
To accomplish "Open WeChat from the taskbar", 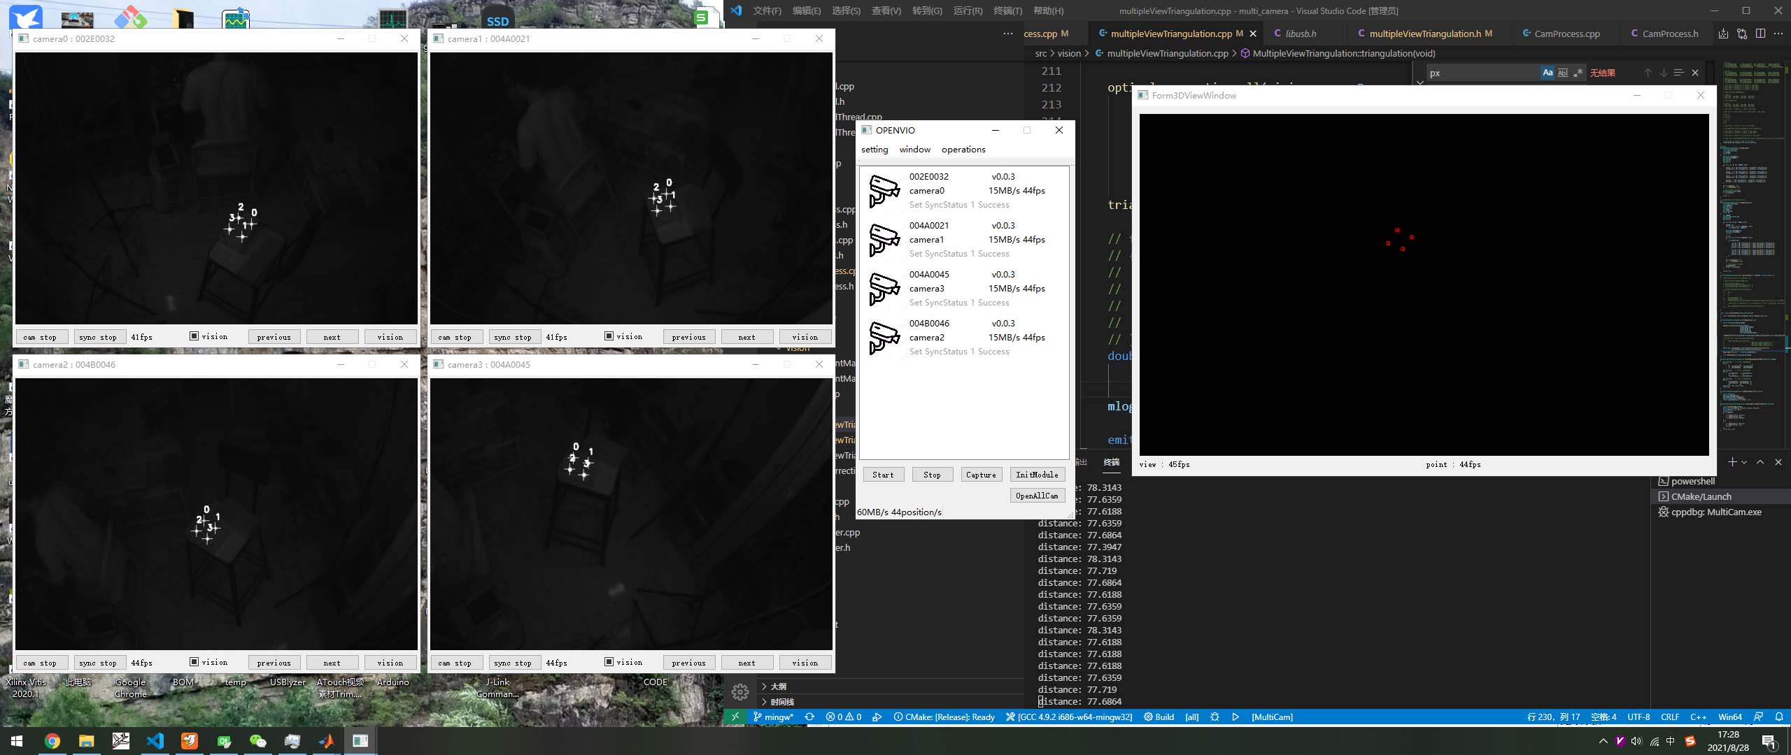I will 258,741.
